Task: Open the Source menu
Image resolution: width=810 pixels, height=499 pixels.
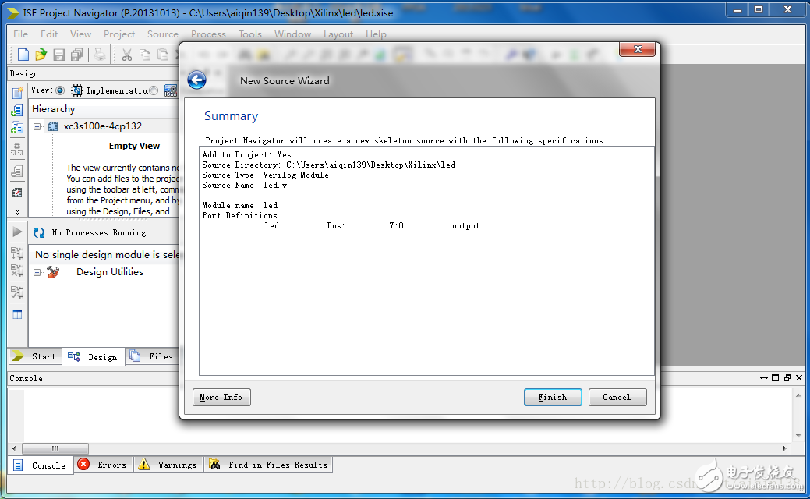Action: [x=163, y=34]
